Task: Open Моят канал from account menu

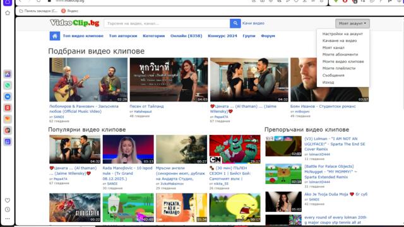Action: [333, 48]
